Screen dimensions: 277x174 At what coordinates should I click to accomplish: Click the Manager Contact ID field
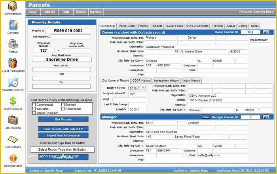(x=250, y=117)
